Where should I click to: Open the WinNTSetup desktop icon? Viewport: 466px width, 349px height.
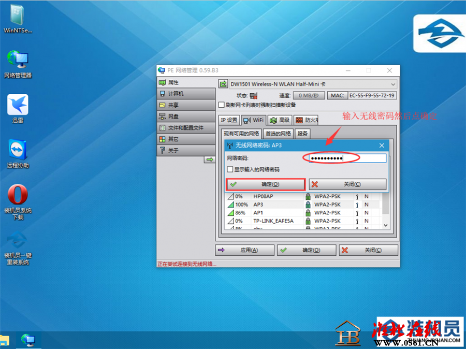(18, 19)
